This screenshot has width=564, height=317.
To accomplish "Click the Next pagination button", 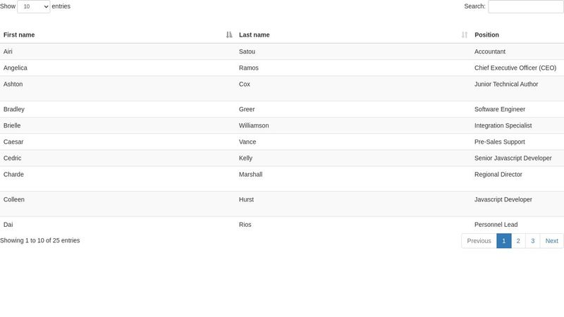I will [552, 241].
